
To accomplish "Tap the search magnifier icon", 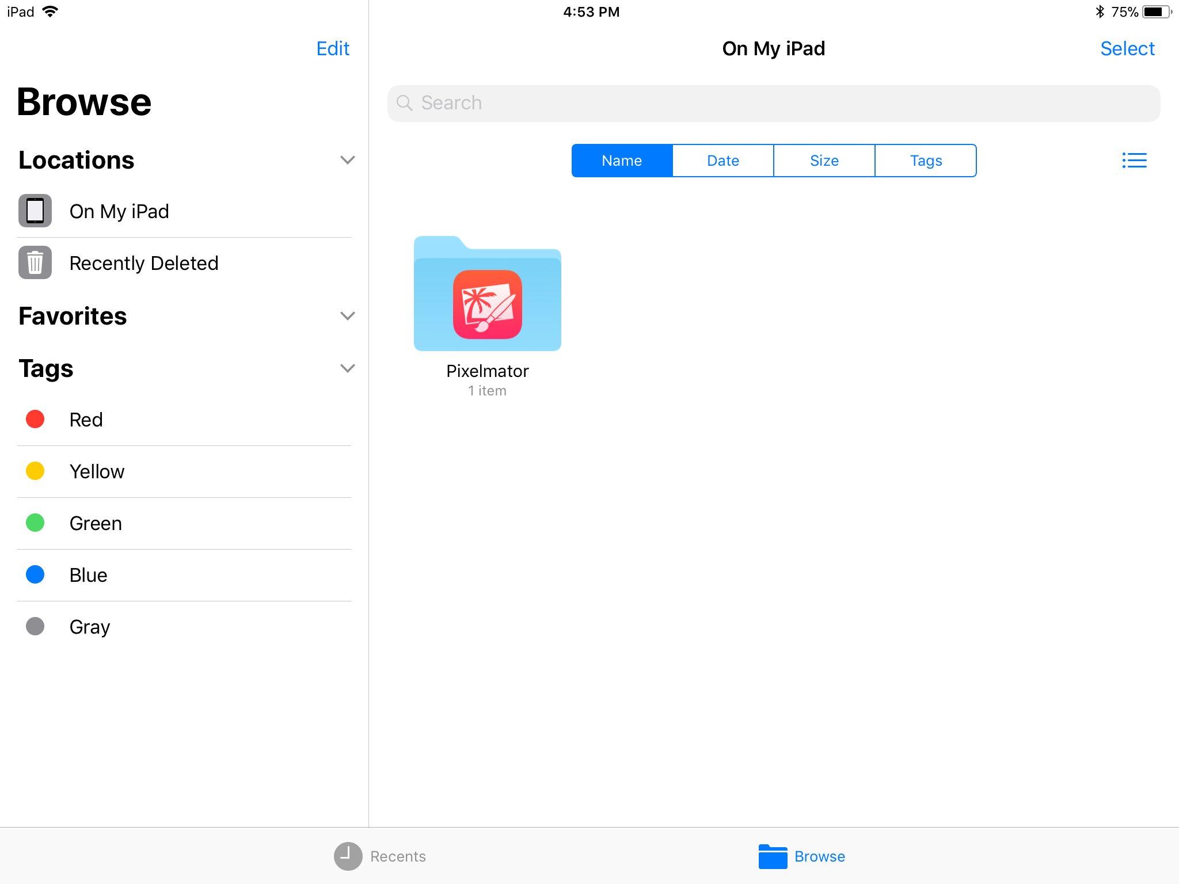I will pyautogui.click(x=405, y=103).
